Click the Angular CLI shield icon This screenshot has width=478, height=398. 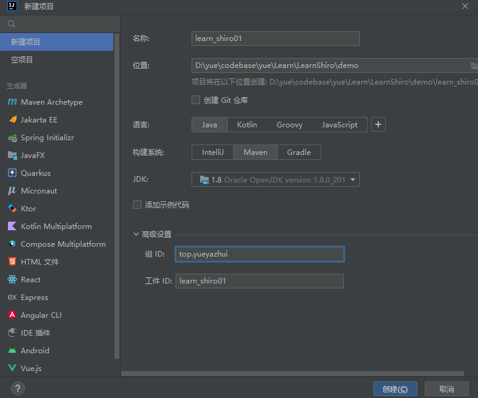click(x=12, y=315)
